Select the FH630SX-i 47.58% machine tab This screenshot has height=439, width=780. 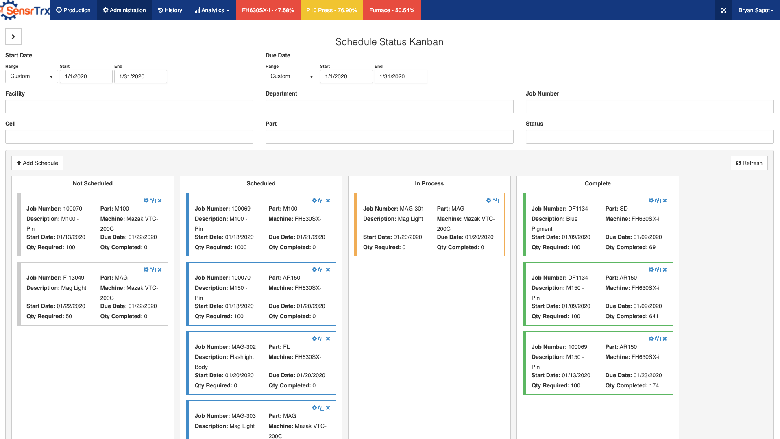(x=268, y=10)
